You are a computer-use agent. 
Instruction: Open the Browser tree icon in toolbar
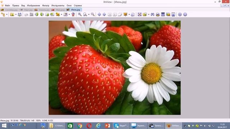click(3, 14)
